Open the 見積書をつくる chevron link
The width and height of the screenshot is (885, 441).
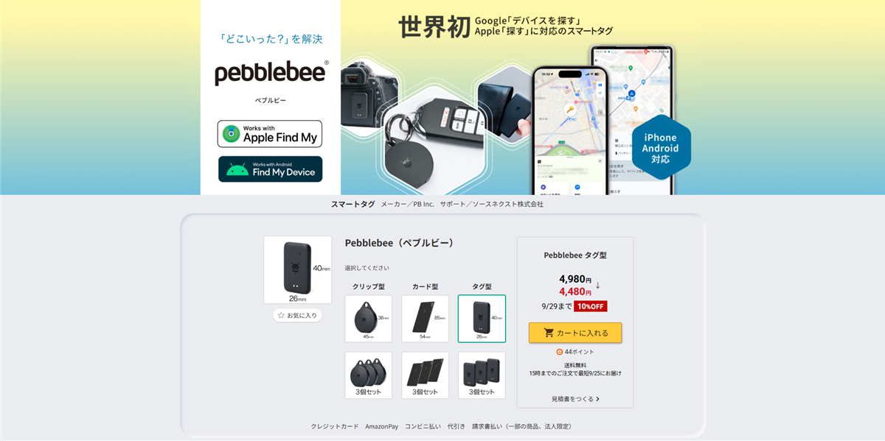575,399
